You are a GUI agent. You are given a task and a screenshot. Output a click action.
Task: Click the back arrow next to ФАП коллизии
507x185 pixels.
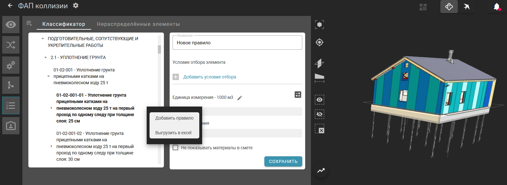coord(10,6)
